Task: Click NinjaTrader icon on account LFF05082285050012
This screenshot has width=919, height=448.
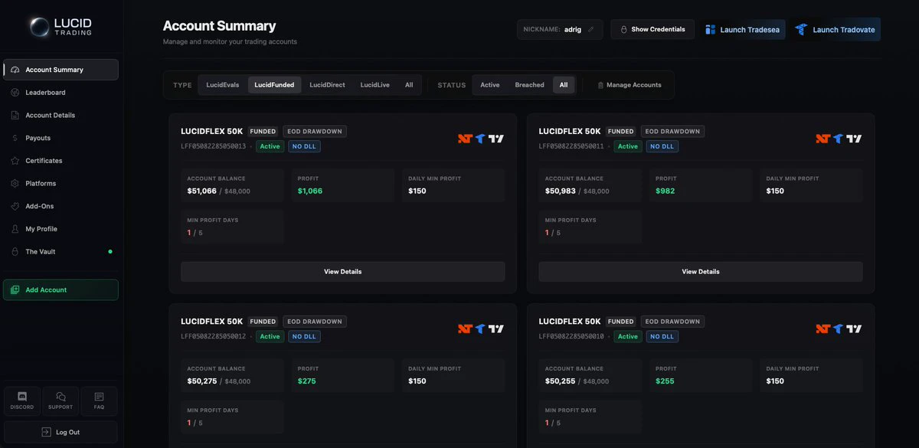Action: click(x=464, y=329)
